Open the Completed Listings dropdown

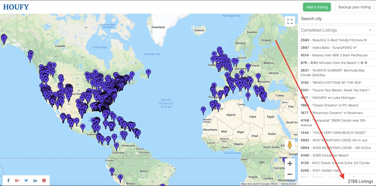click(x=337, y=30)
